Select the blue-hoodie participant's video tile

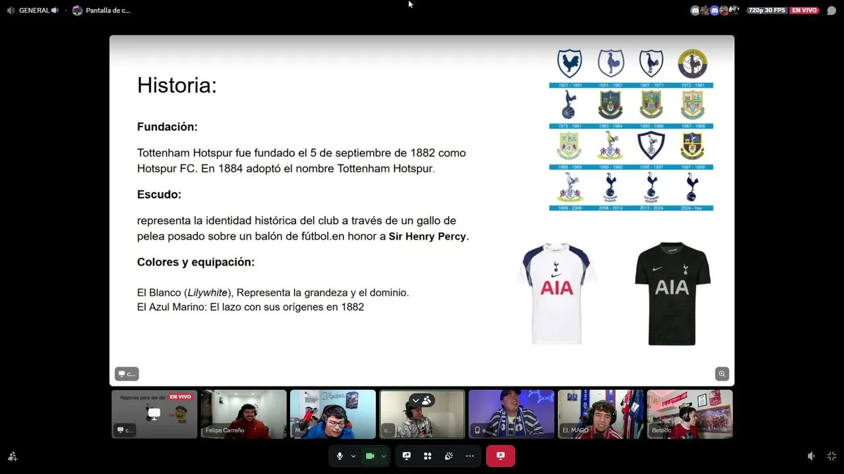(x=333, y=414)
